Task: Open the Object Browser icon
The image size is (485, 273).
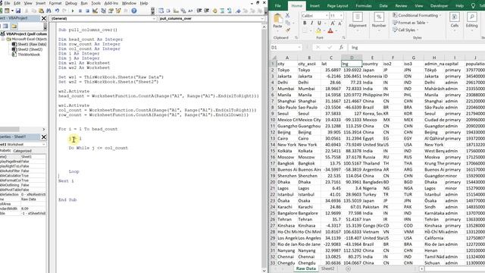Action: [118, 11]
